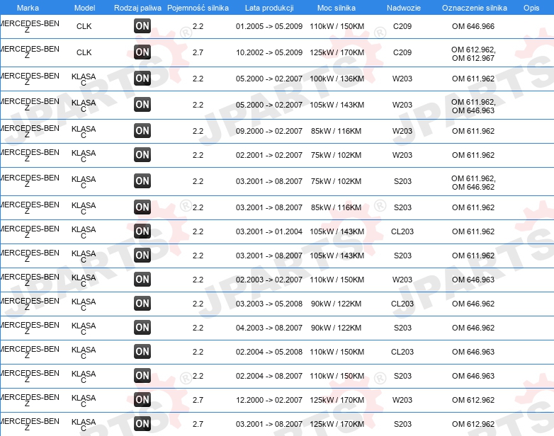This screenshot has width=554, height=436.
Task: Select date range 02.2001 -> 02.2007
Action: [269, 155]
